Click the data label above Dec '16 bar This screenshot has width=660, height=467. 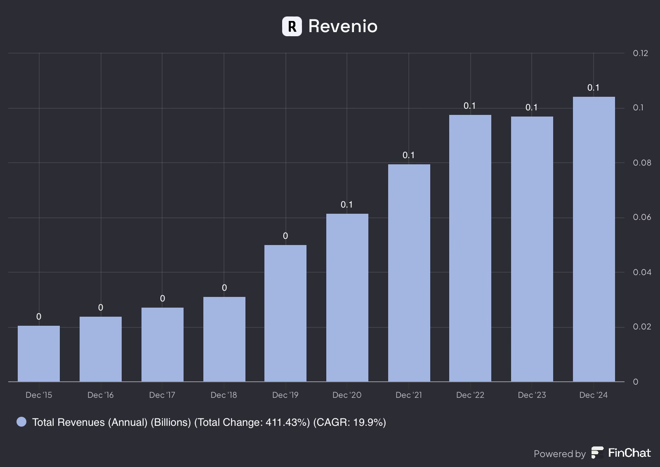point(101,308)
